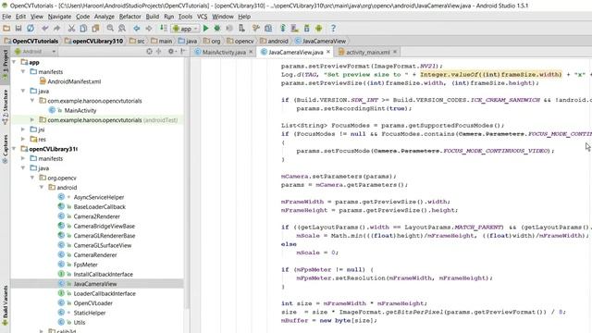Screen dimensions: 592x333
Task: Expand the jni folder
Action: [x=23, y=129]
